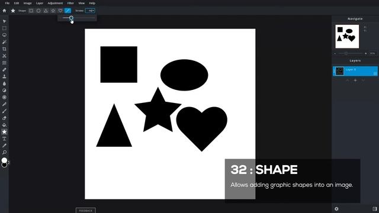Image resolution: width=379 pixels, height=213 pixels.
Task: Select the Text tool
Action: pyautogui.click(x=4, y=139)
